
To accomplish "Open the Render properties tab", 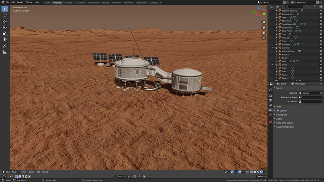I will click(270, 96).
